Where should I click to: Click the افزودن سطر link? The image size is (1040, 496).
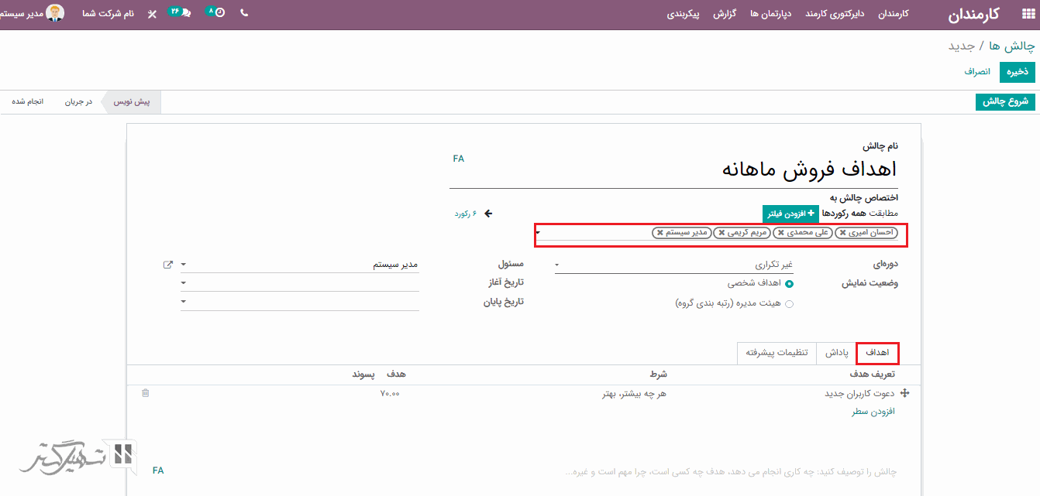point(873,412)
